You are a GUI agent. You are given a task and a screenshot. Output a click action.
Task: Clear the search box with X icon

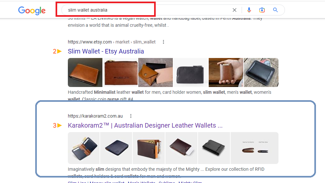[235, 10]
